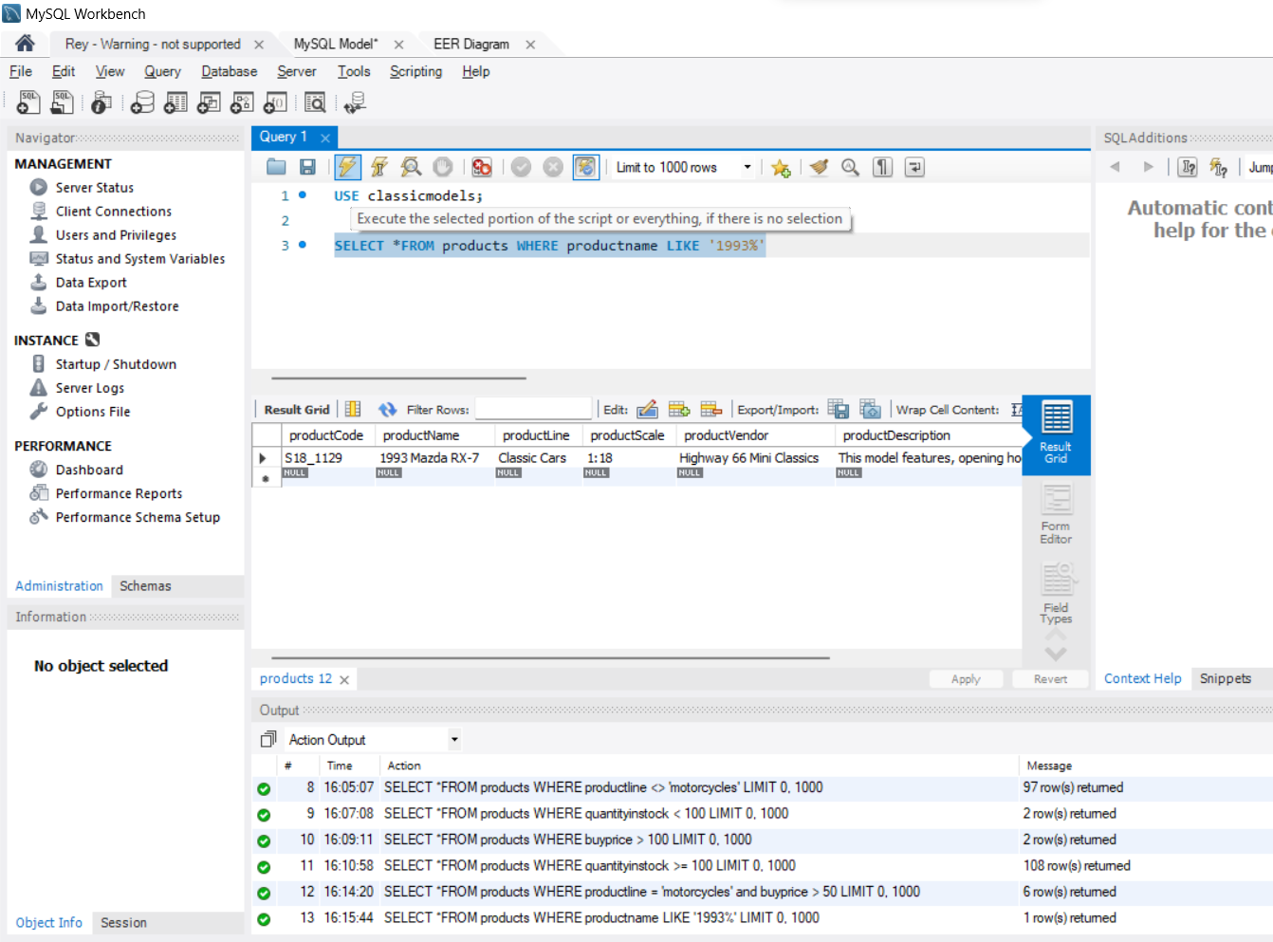The width and height of the screenshot is (1273, 942).
Task: Show the find panel for editor
Action: point(851,167)
